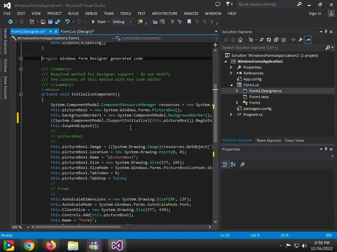Toggle a bookmark with the bookmark icon
Screen dimensions: 337x252
[189, 22]
